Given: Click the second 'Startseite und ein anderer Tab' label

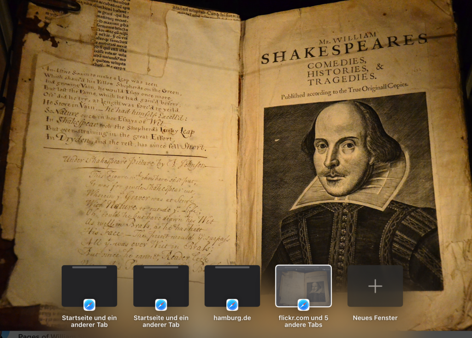Looking at the screenshot, I should [x=161, y=321].
